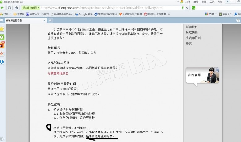Toggle the sidebar with the tab bar arrow
Screen dimensions: 241x142
(x=2, y=20)
